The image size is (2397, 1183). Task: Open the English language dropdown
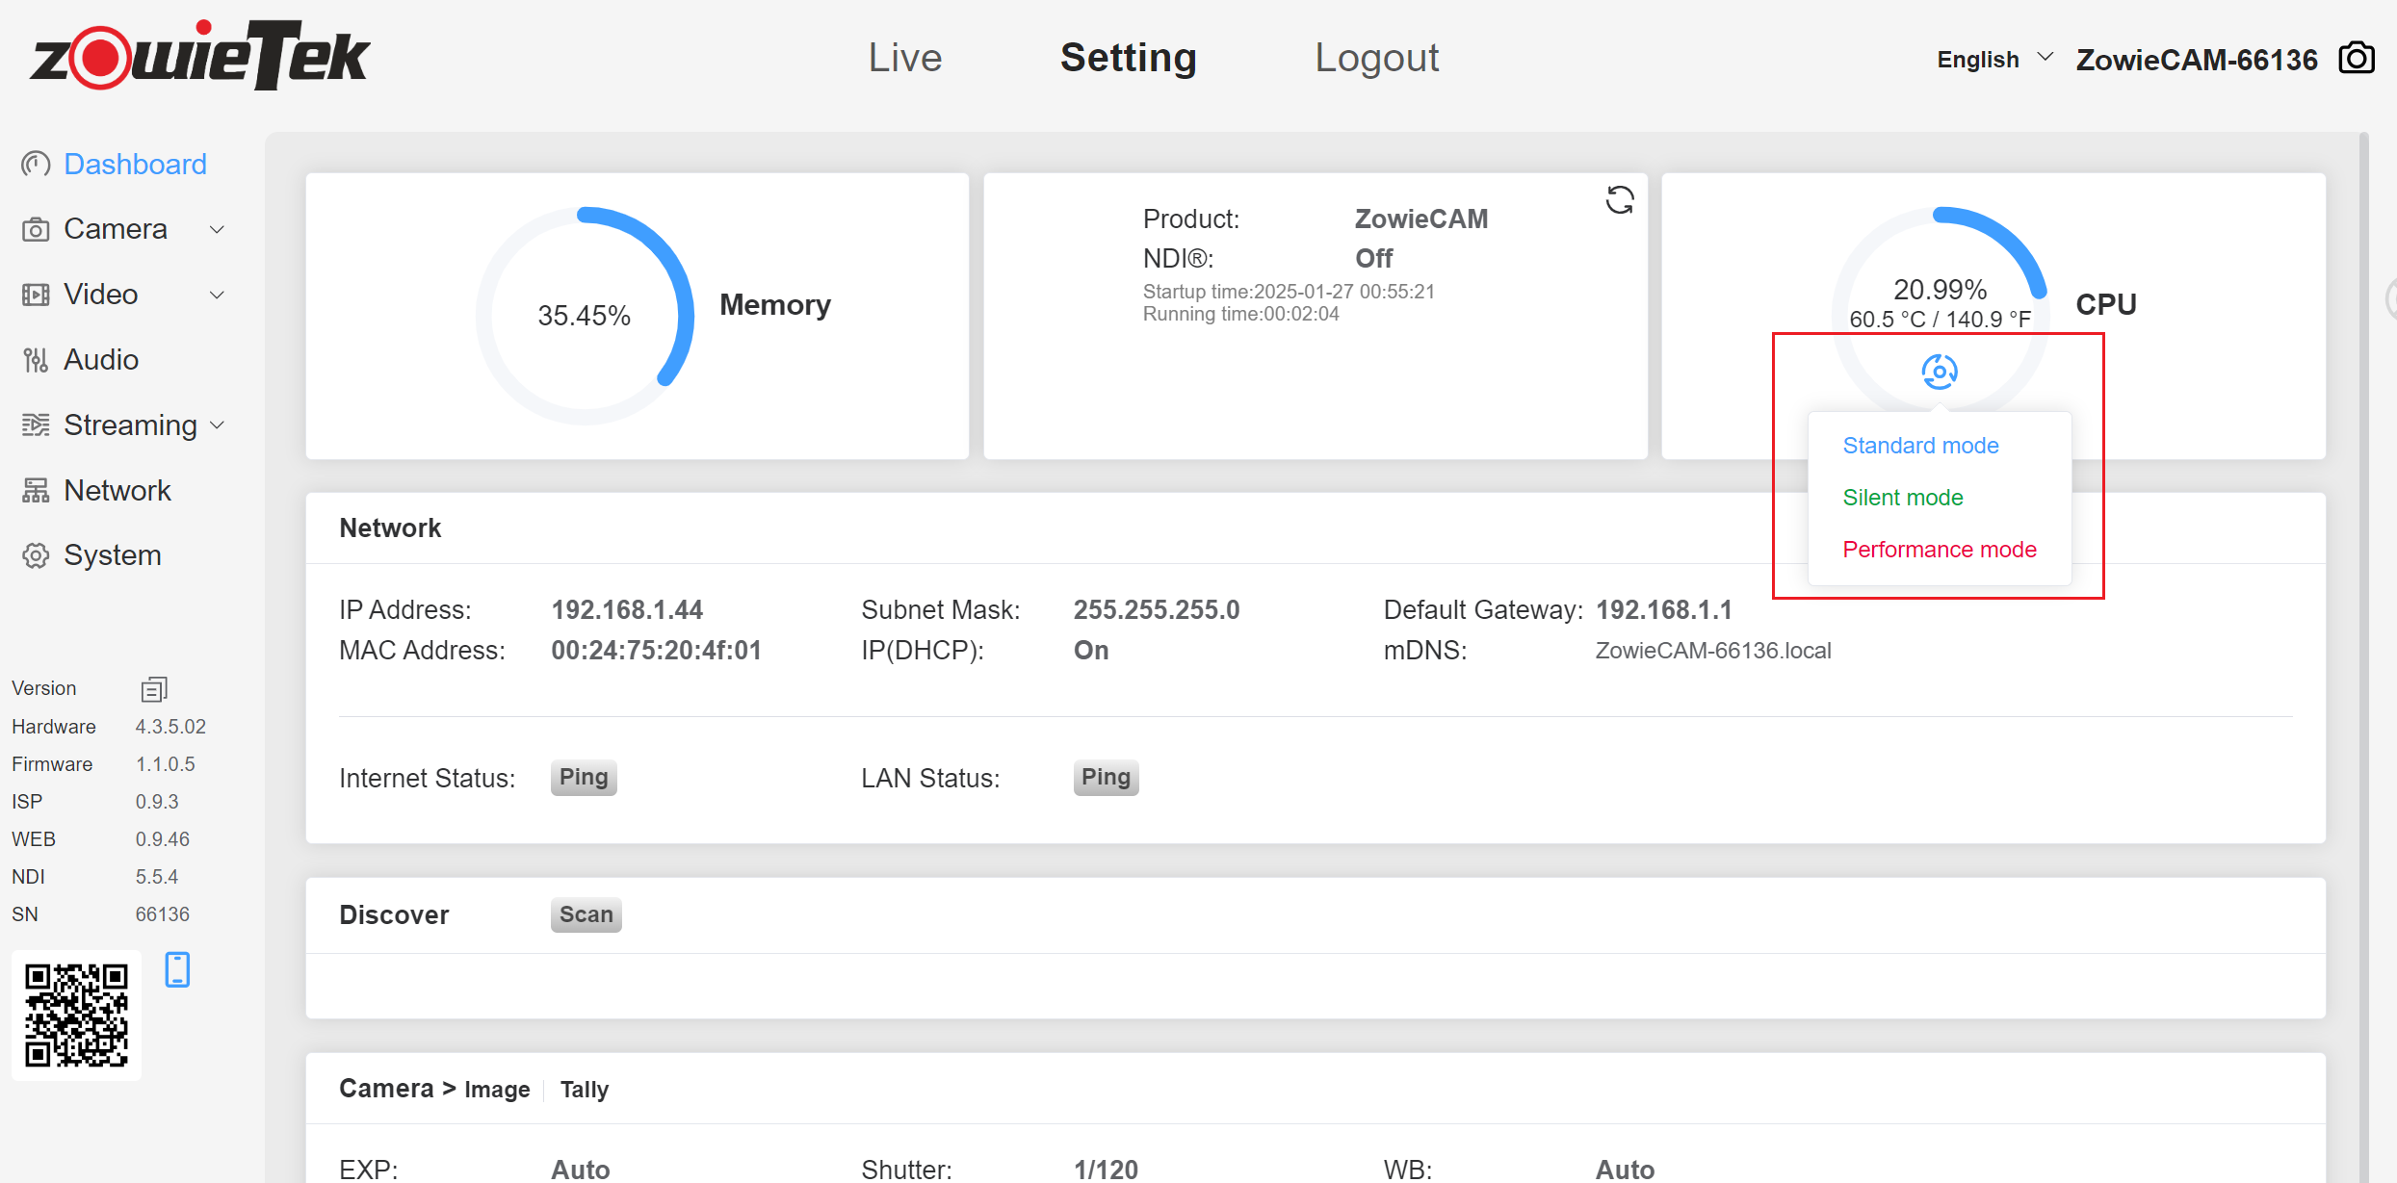tap(1993, 60)
